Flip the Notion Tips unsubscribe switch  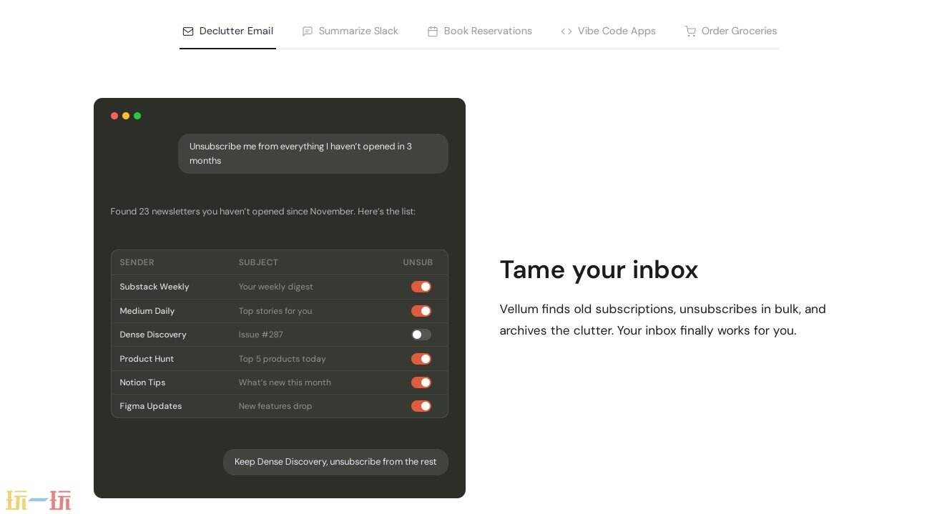point(421,382)
